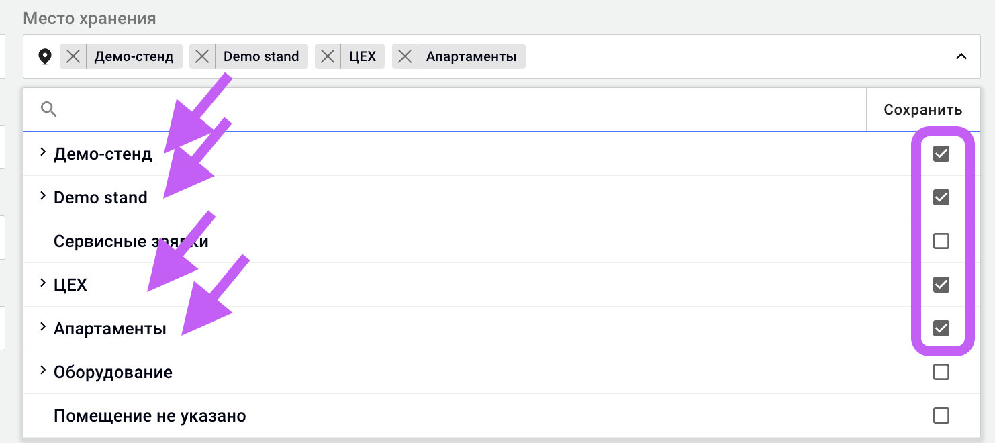This screenshot has width=995, height=443.
Task: Expand the Демо-стенд tree node
Action: click(43, 153)
